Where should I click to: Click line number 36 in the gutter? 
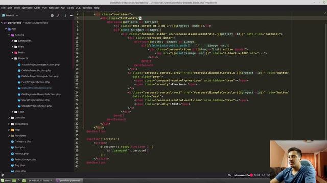(x=77, y=139)
